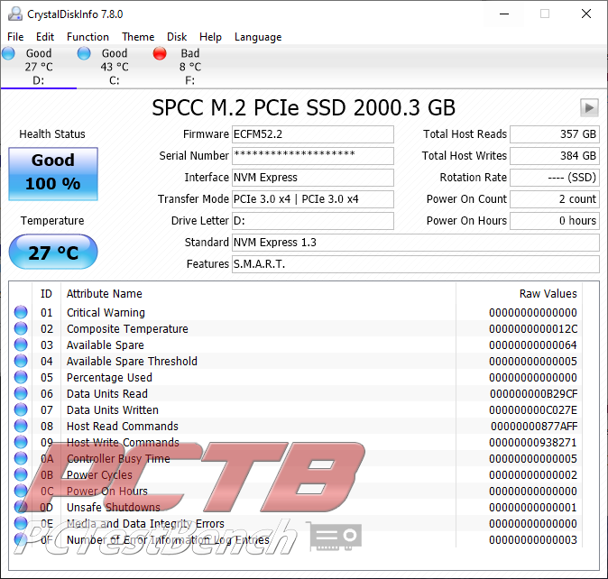Minimize the CrystalDiskInfo window

coord(504,14)
